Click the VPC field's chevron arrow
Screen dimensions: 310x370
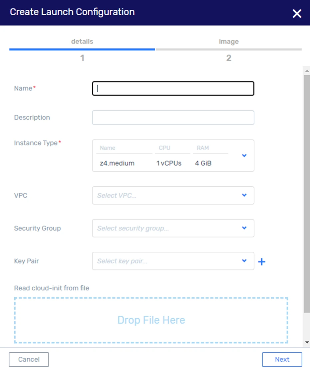pos(244,195)
